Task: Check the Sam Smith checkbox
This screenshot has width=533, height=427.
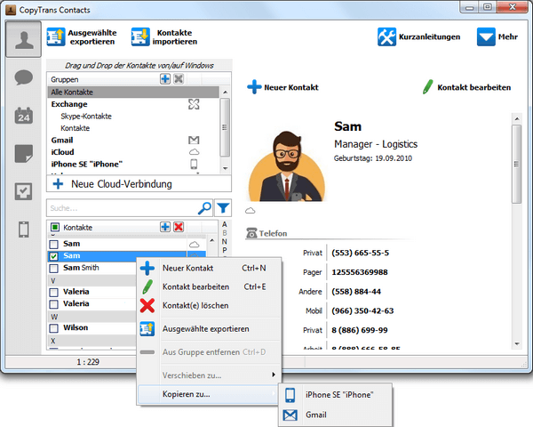Action: pos(53,269)
